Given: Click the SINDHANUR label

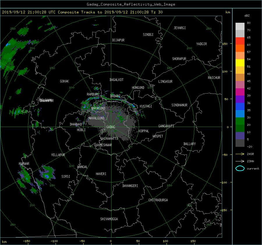Looking at the screenshot, I should click(x=179, y=105).
